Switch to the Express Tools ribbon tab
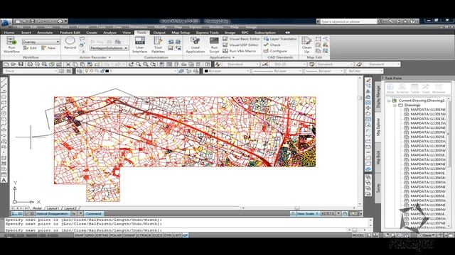The width and height of the screenshot is (455, 255). (207, 33)
